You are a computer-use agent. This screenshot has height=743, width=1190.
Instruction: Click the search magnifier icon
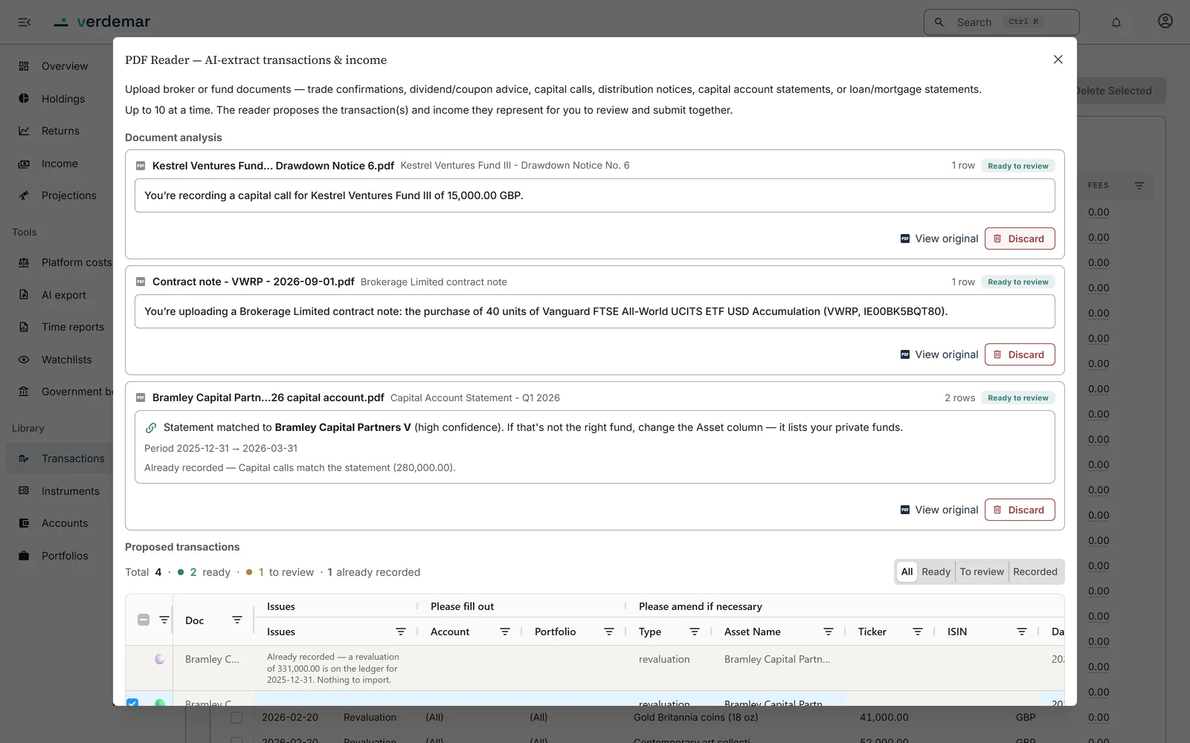(x=939, y=22)
